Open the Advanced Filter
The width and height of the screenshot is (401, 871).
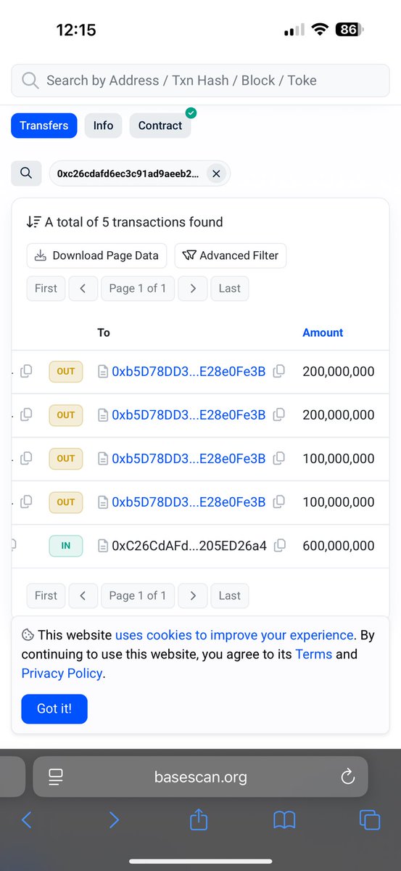(x=231, y=255)
